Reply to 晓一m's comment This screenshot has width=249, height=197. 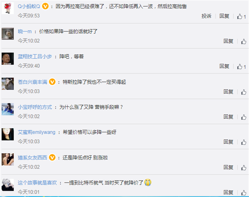click(228, 41)
